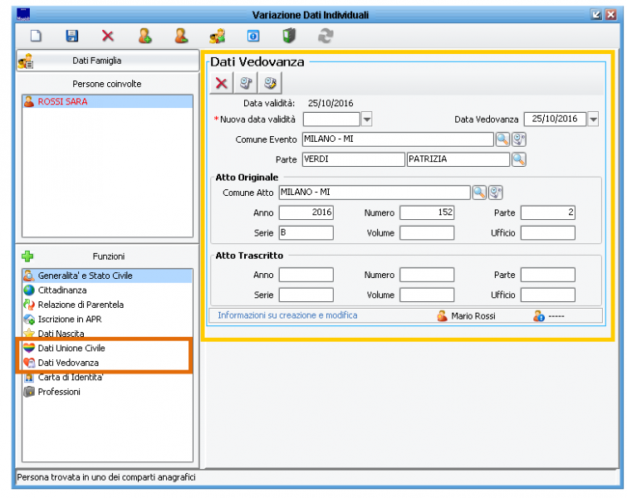Click the new blank document toolbar icon
627x498 pixels.
36,36
